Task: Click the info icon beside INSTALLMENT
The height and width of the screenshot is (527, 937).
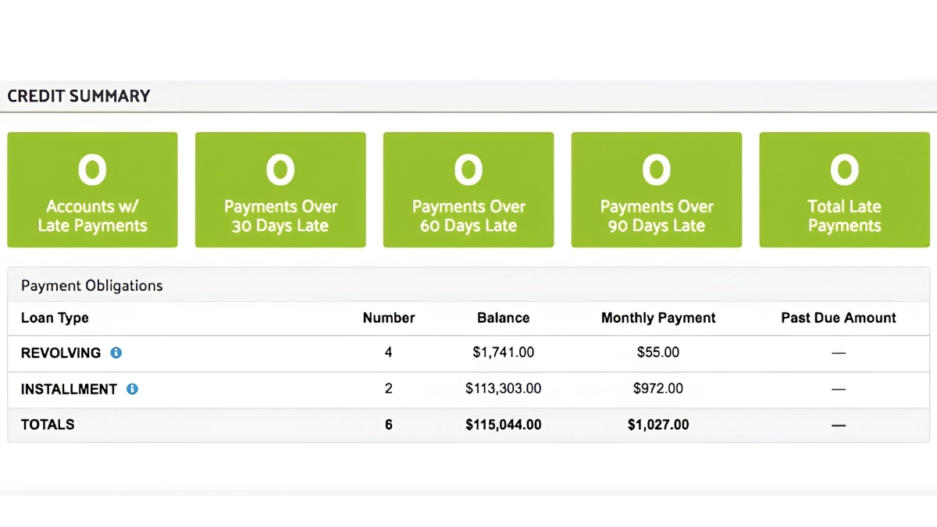Action: (132, 389)
